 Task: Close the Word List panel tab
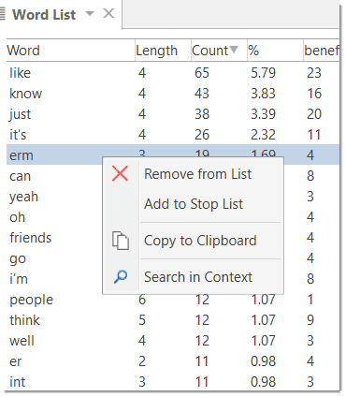click(108, 13)
